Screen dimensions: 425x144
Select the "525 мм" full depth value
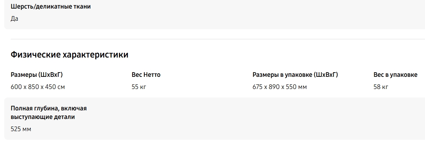pos(21,129)
